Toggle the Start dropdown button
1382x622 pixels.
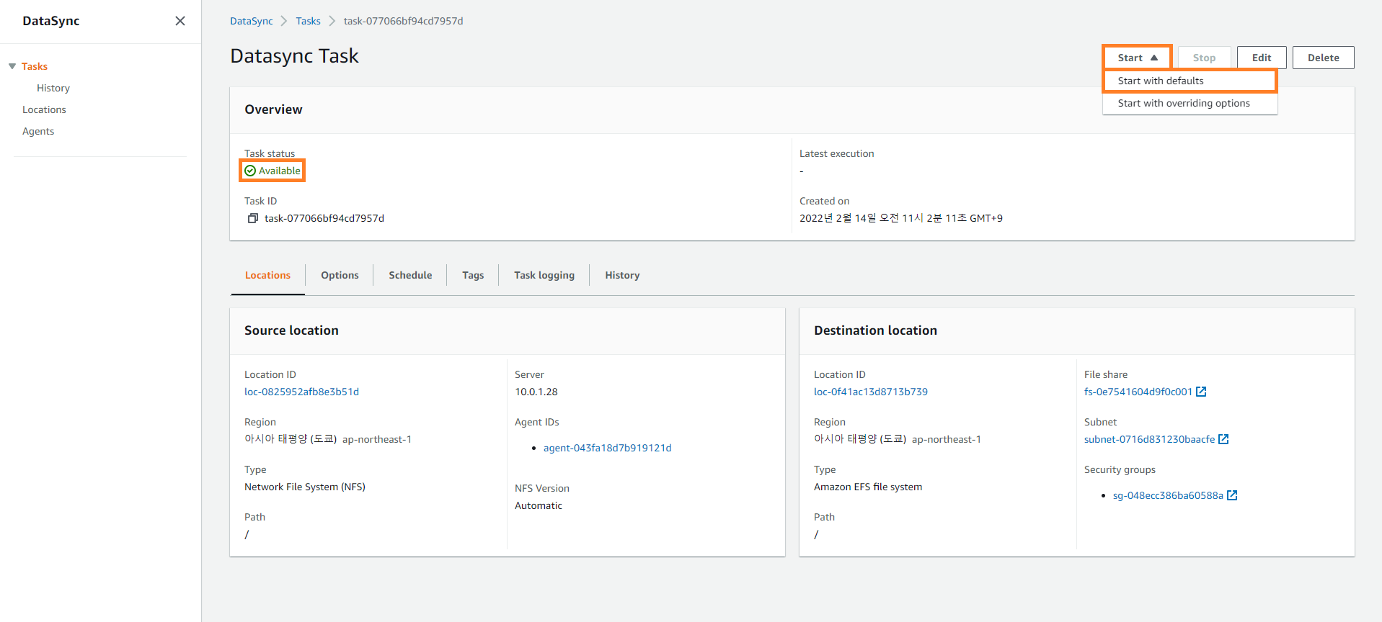tap(1138, 58)
